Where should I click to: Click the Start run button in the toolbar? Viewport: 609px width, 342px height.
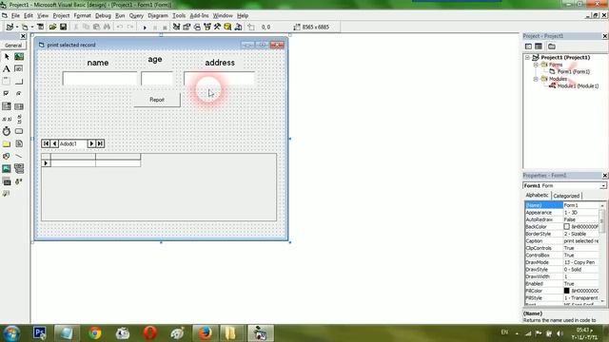[x=145, y=28]
